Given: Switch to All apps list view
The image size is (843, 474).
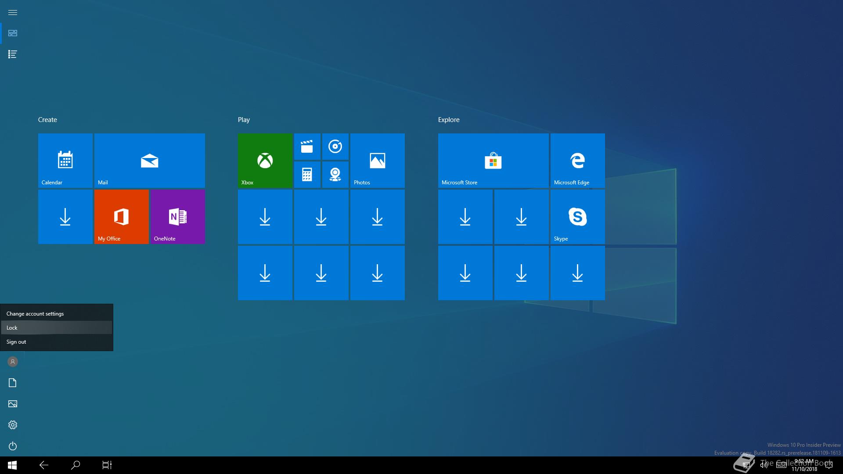Looking at the screenshot, I should point(13,54).
